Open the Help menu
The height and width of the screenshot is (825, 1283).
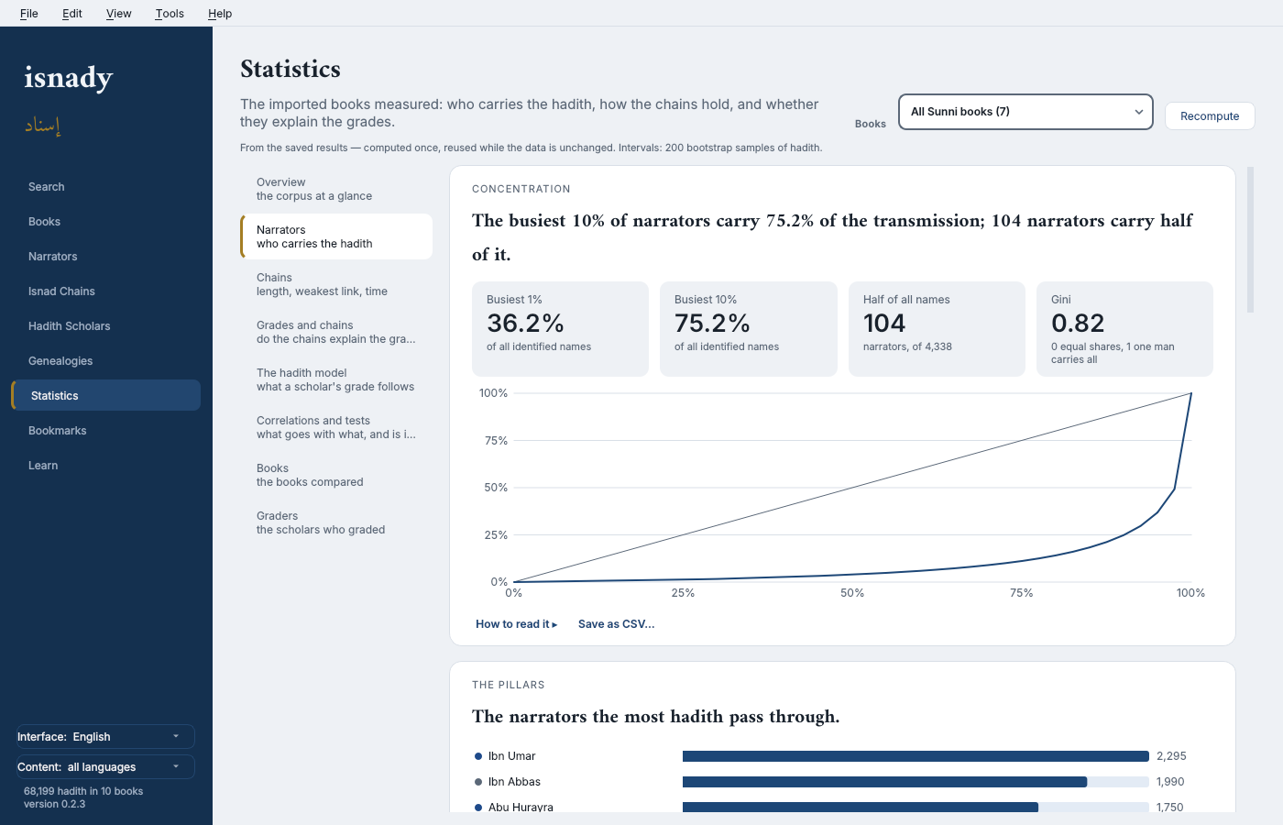[x=220, y=14]
